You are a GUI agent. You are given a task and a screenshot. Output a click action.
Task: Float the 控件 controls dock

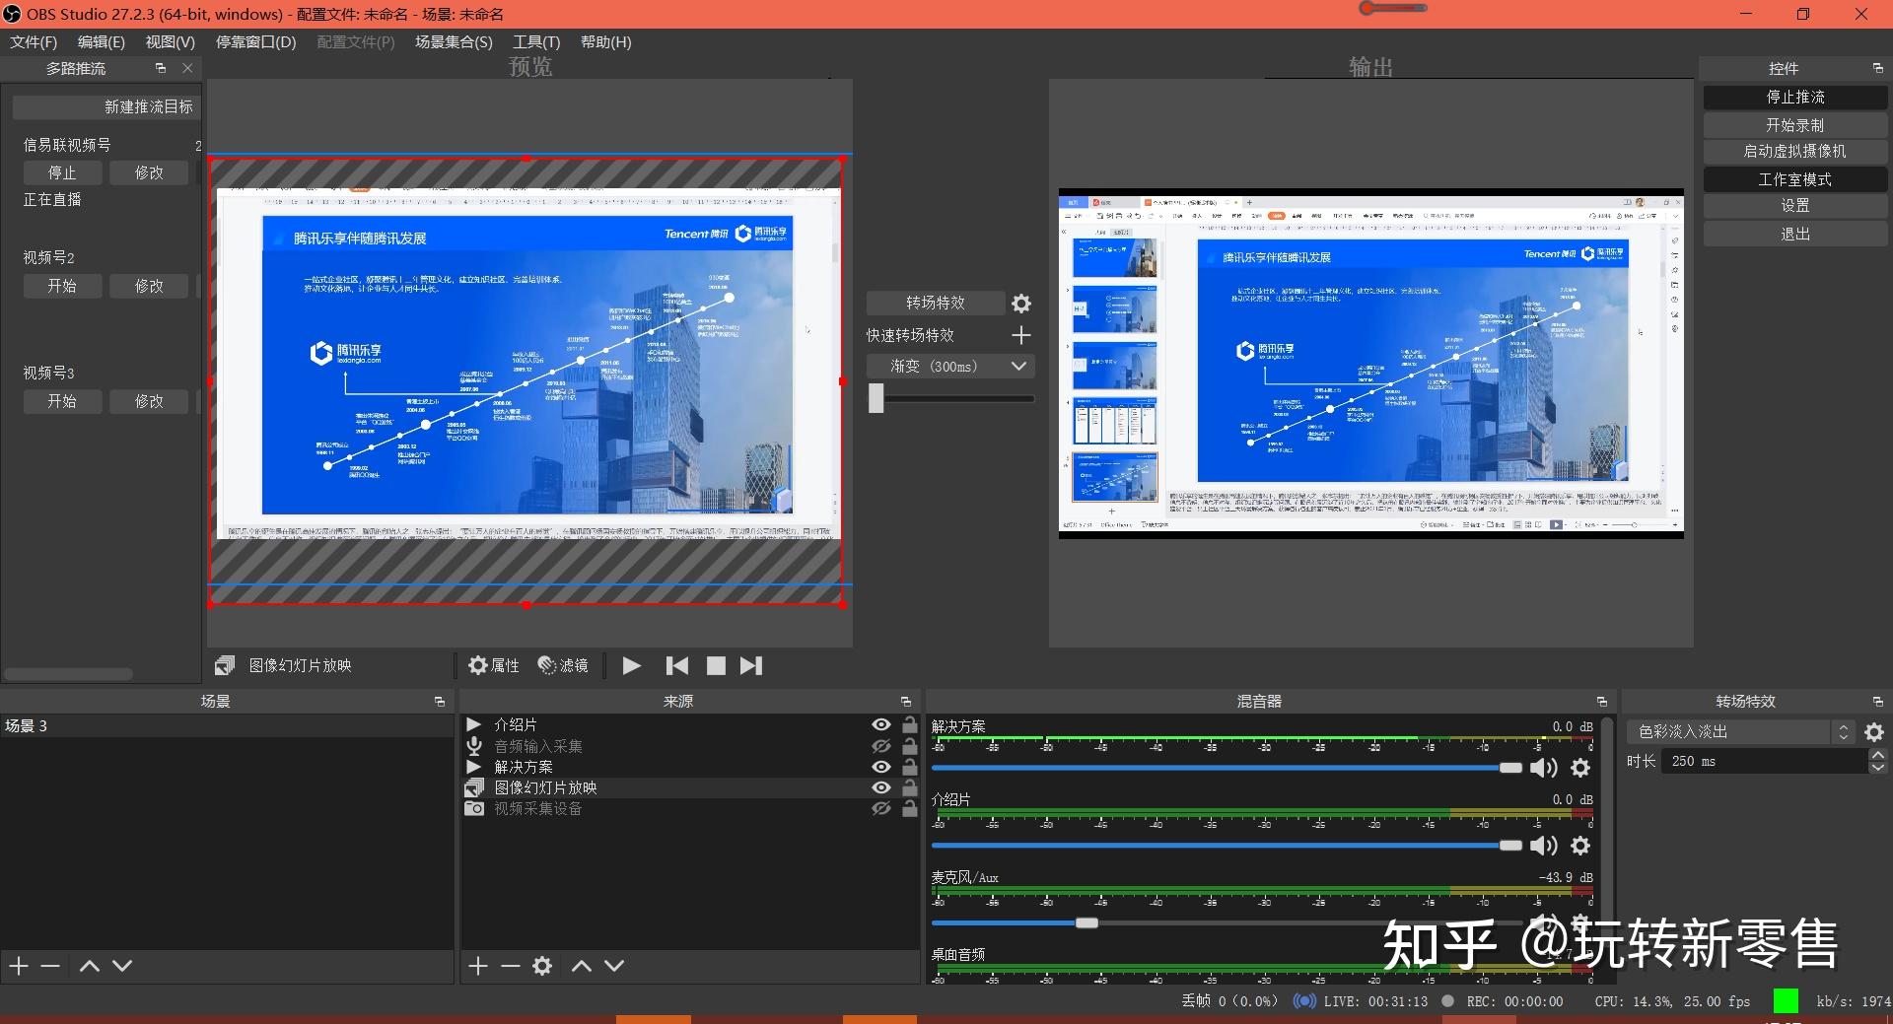pos(1877,68)
